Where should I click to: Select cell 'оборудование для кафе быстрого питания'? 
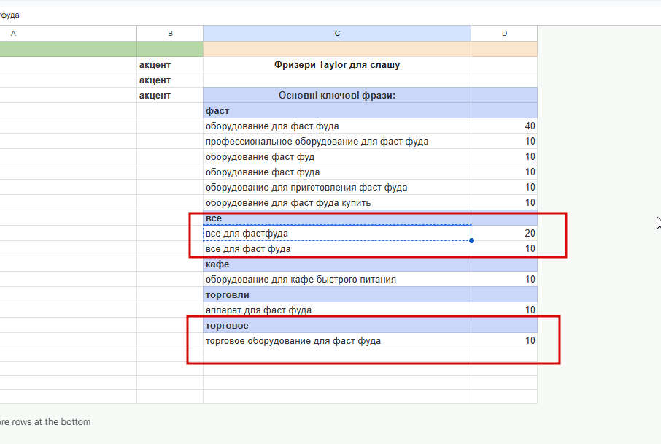click(x=337, y=280)
